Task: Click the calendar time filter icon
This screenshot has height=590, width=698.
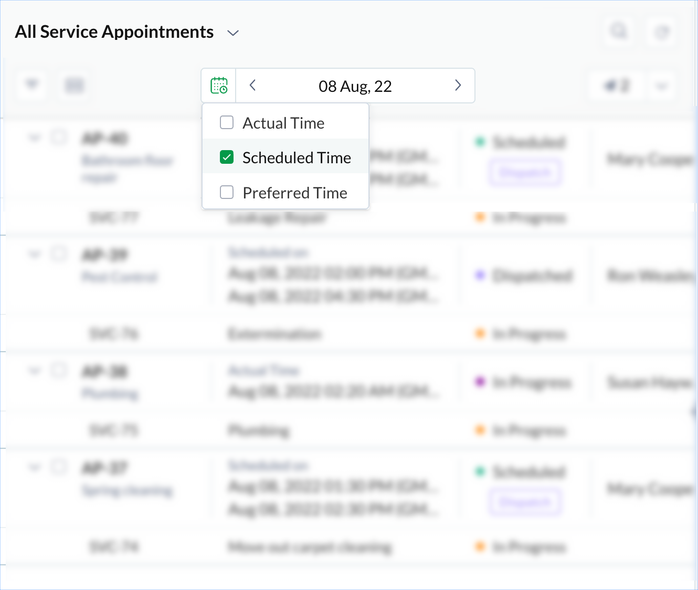Action: tap(219, 86)
